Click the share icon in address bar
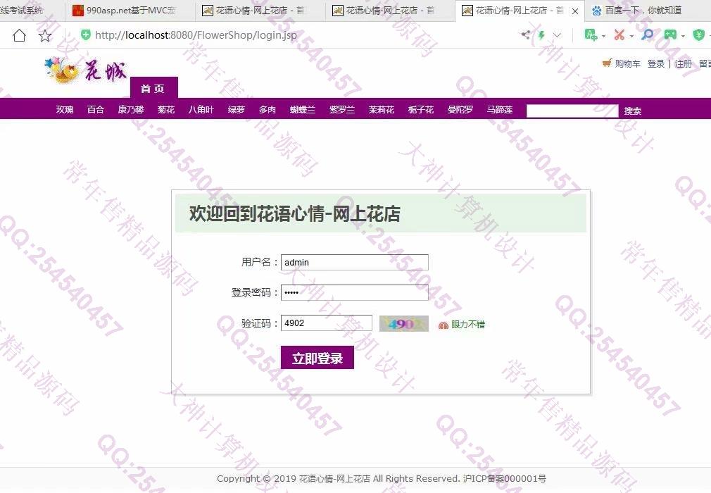 point(526,35)
